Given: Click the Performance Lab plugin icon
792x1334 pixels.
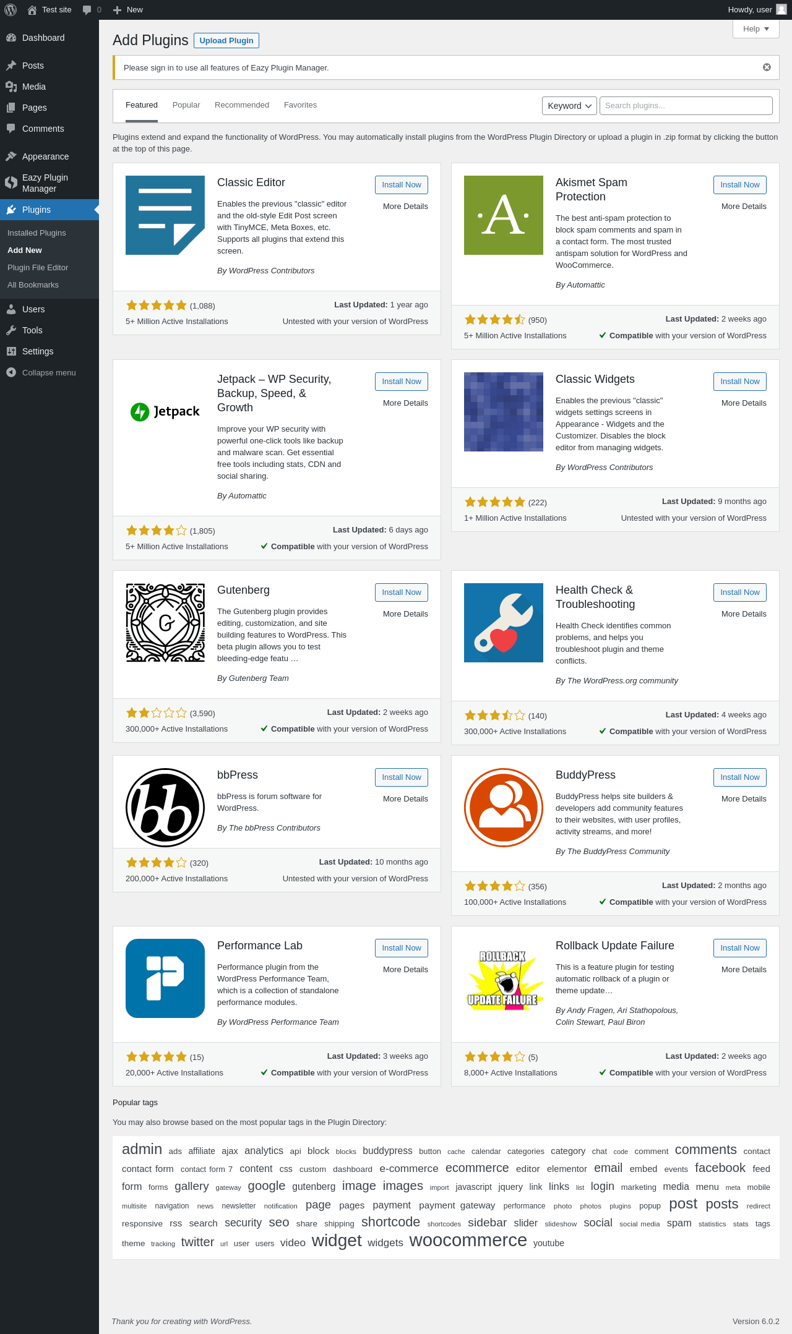Looking at the screenshot, I should click(165, 978).
